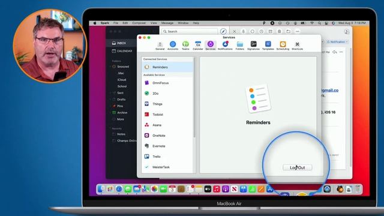Open the iCloud folder in sidebar
Viewport: 384px width, 216px height.
click(x=122, y=80)
